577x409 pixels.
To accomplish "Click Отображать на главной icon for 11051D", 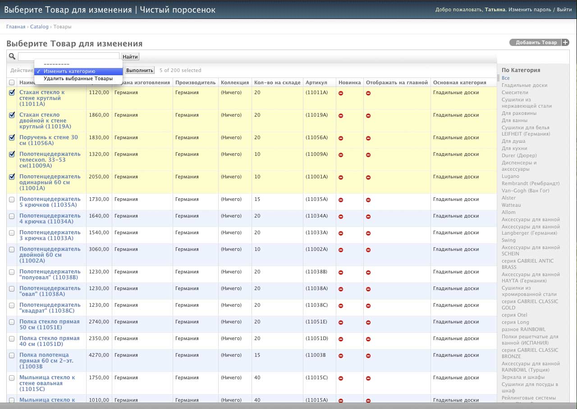I will tap(368, 339).
